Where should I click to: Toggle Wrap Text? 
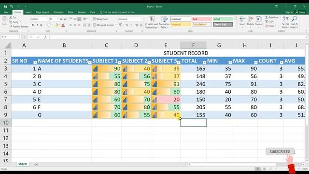[100, 19]
